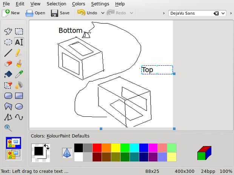
Task: Activate the Color Picker eyedropper tool
Action: tap(18, 74)
